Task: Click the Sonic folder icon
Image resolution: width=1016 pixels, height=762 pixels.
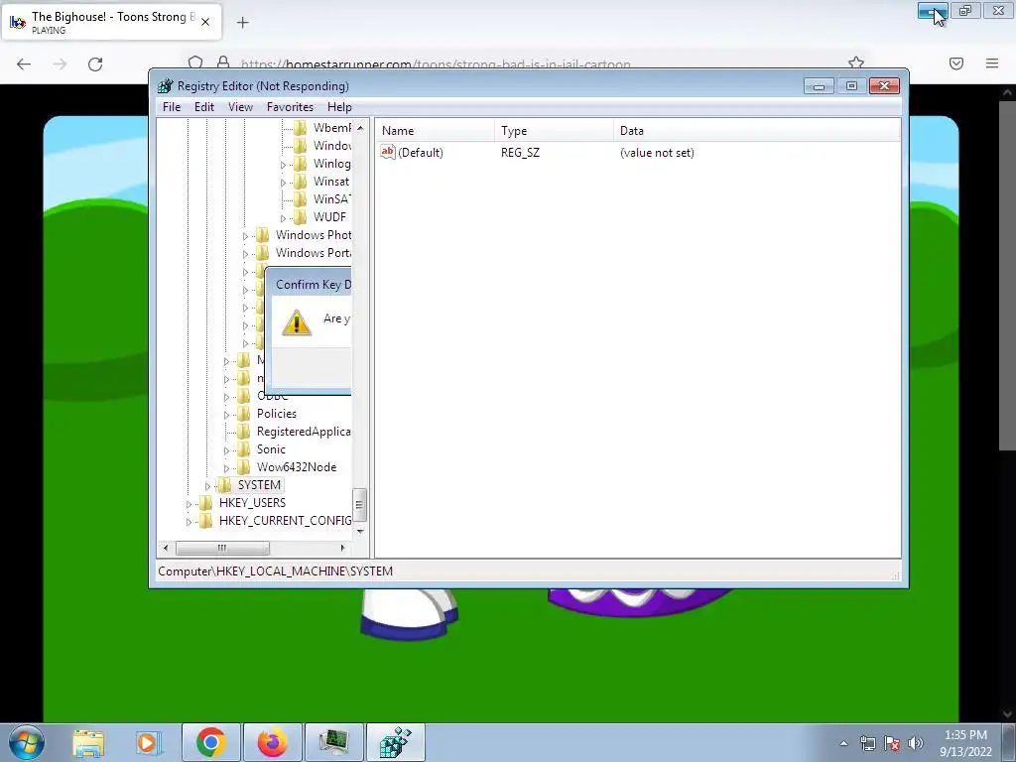Action: tap(243, 449)
